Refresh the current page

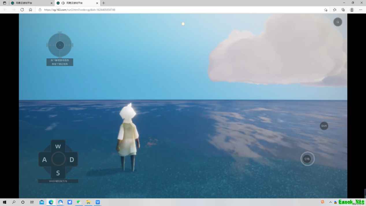[x=22, y=10]
